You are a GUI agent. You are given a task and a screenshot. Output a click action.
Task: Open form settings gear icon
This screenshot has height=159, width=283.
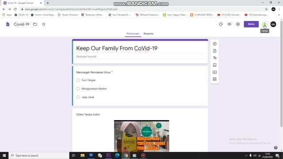coord(238,24)
